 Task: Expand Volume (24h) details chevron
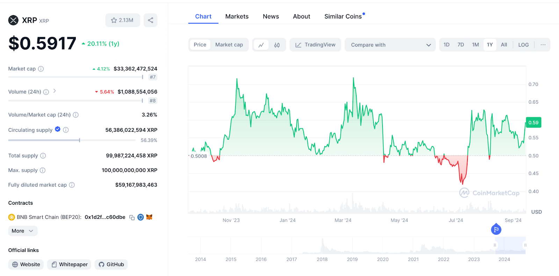click(x=55, y=91)
